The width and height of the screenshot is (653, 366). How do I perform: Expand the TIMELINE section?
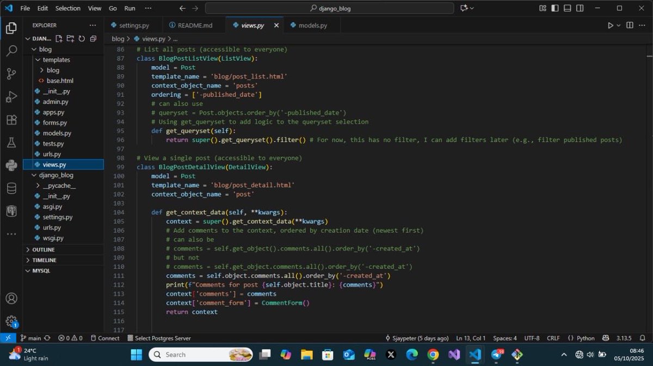[44, 260]
